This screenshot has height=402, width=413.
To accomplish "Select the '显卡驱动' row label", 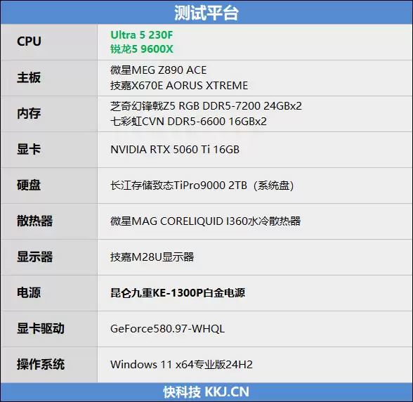I will click(x=41, y=328).
